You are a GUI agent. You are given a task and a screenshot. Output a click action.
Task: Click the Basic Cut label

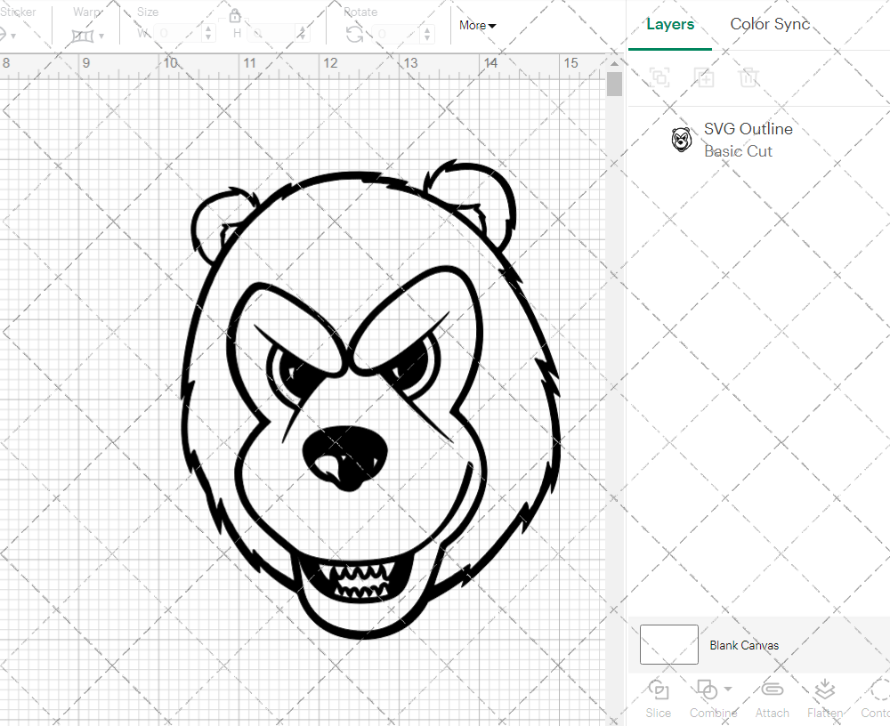coord(738,151)
